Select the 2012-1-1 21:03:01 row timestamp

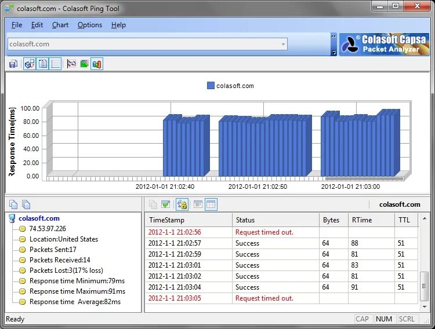tap(175, 265)
